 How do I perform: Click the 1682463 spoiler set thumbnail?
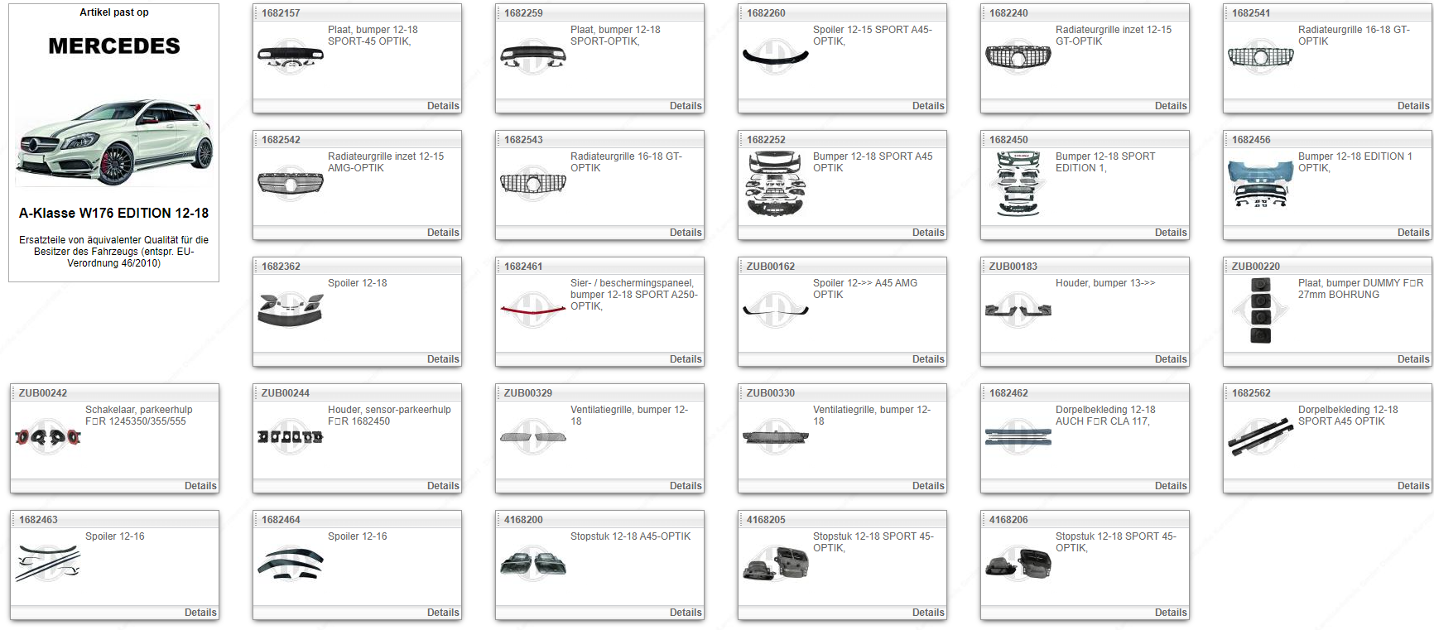(48, 563)
